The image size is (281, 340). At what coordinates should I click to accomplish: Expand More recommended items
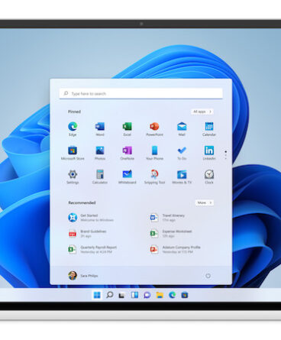pos(205,202)
